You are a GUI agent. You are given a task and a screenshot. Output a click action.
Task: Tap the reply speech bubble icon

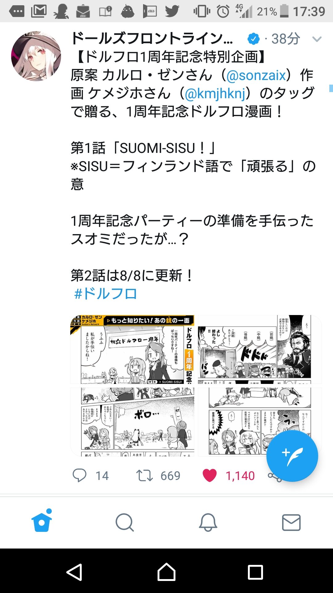[80, 475]
